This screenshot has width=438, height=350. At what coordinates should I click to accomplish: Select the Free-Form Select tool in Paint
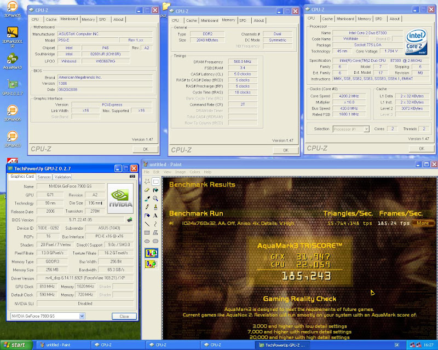coord(147,182)
